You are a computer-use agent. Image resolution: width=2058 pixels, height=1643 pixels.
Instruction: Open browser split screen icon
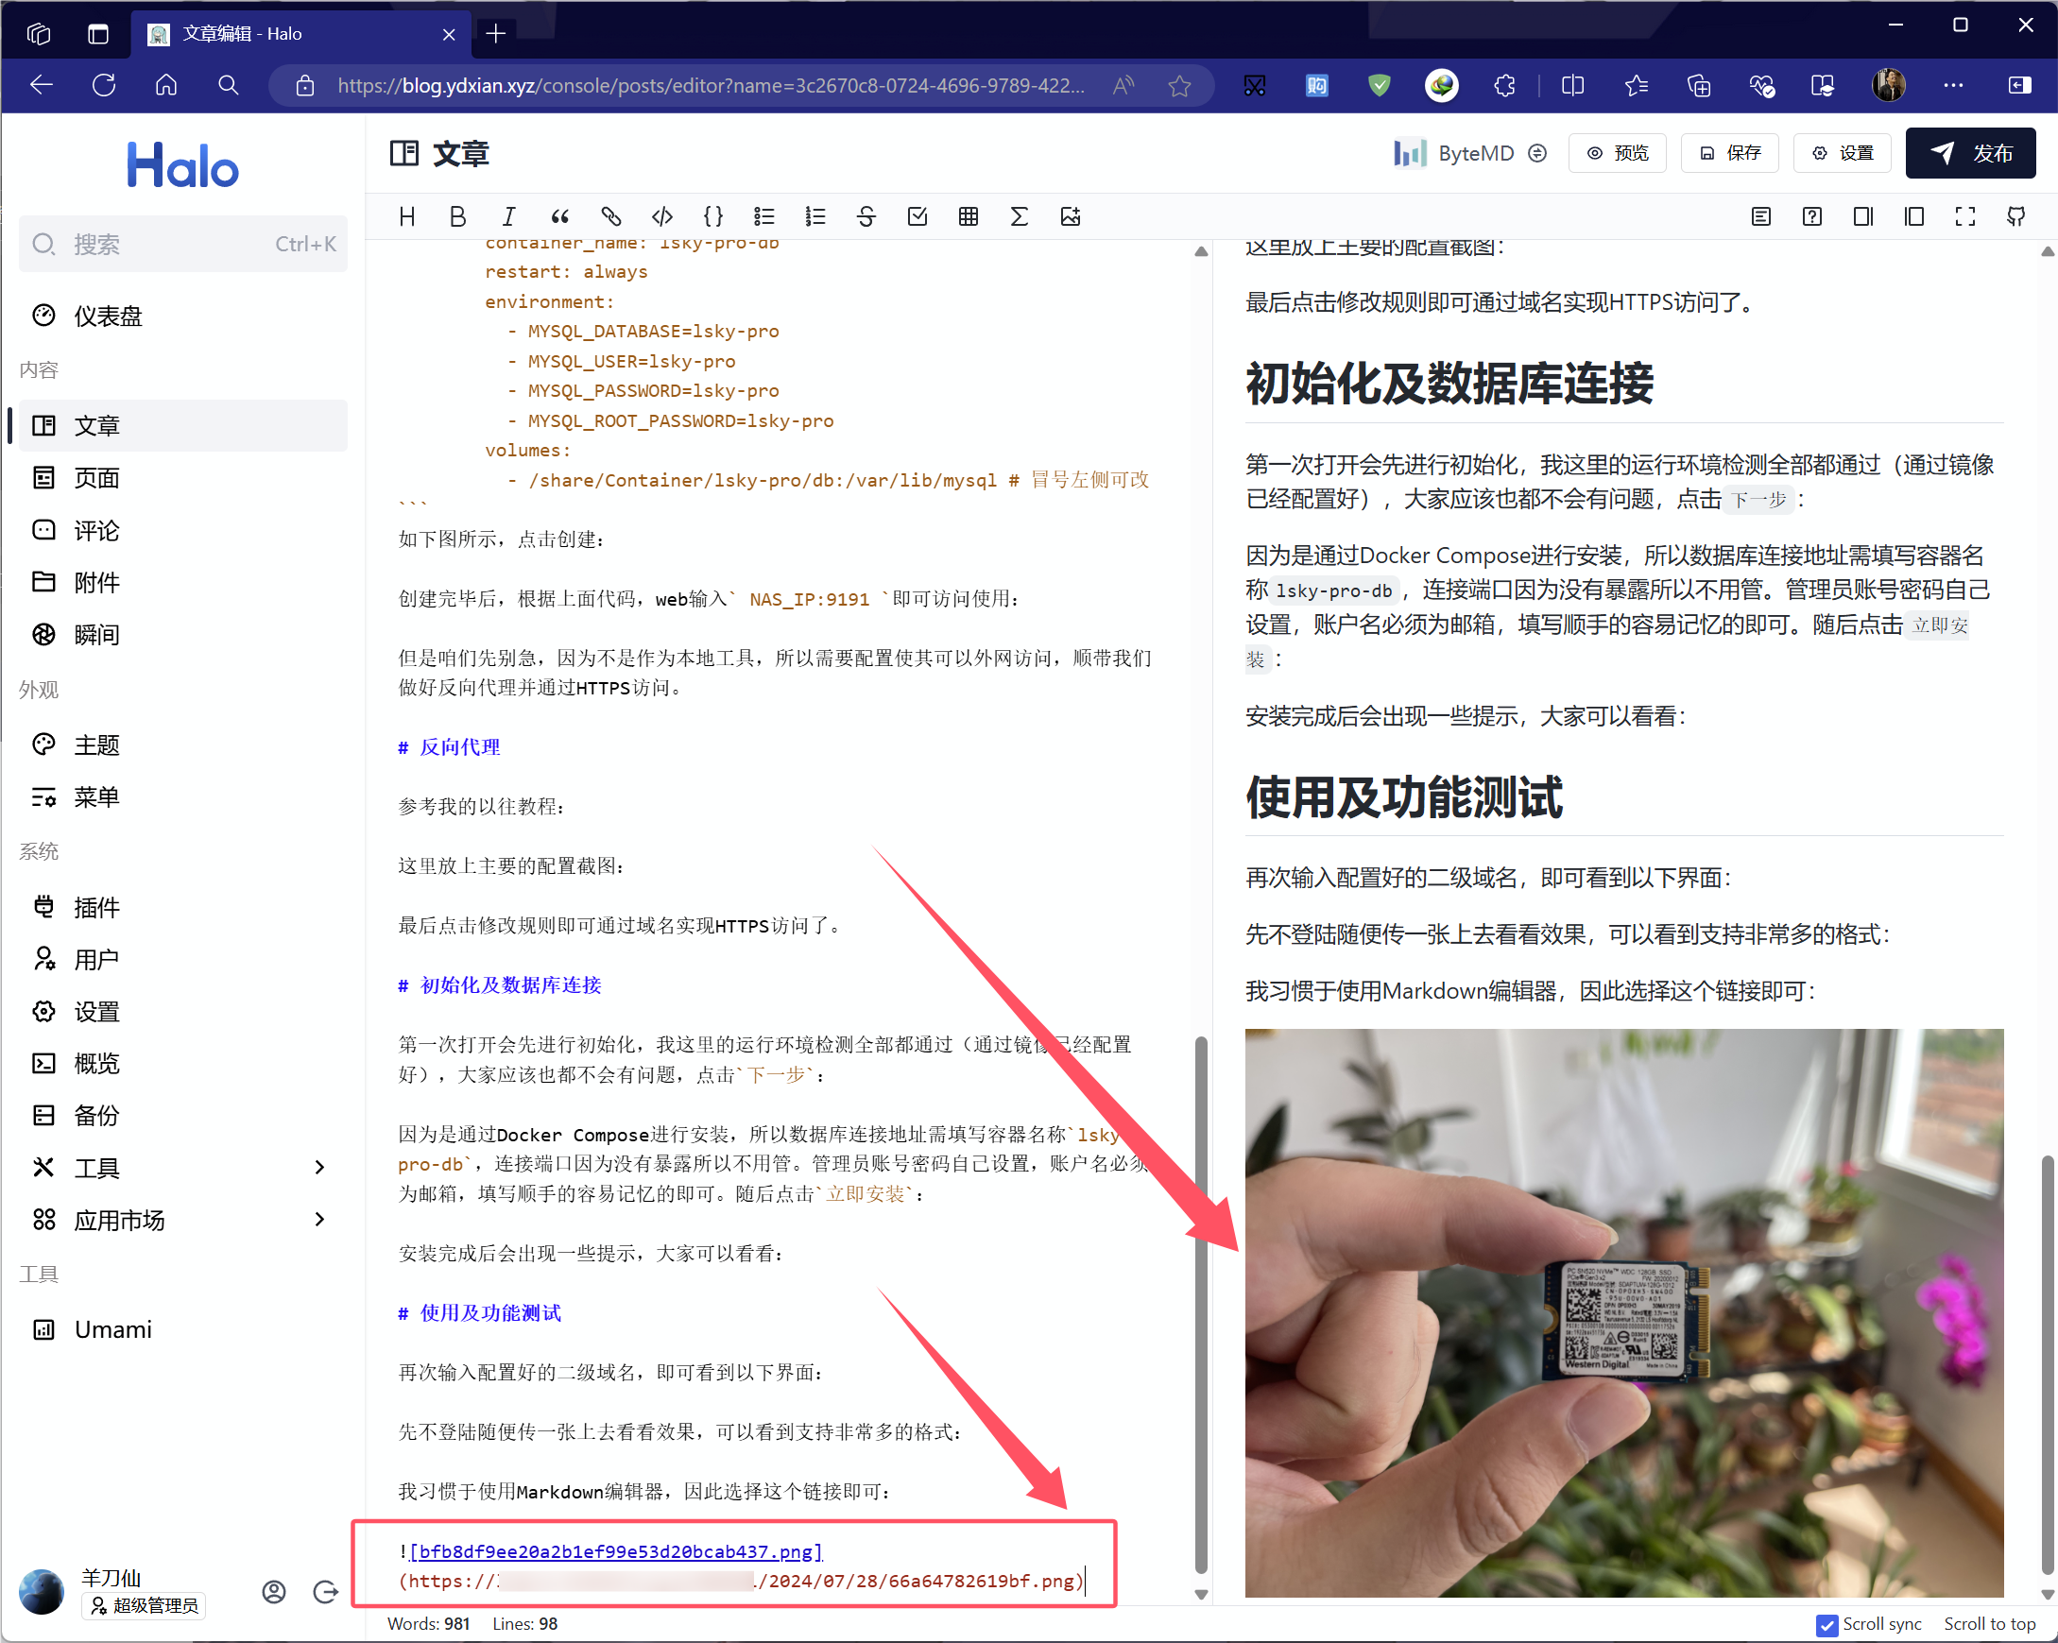pyautogui.click(x=1572, y=86)
